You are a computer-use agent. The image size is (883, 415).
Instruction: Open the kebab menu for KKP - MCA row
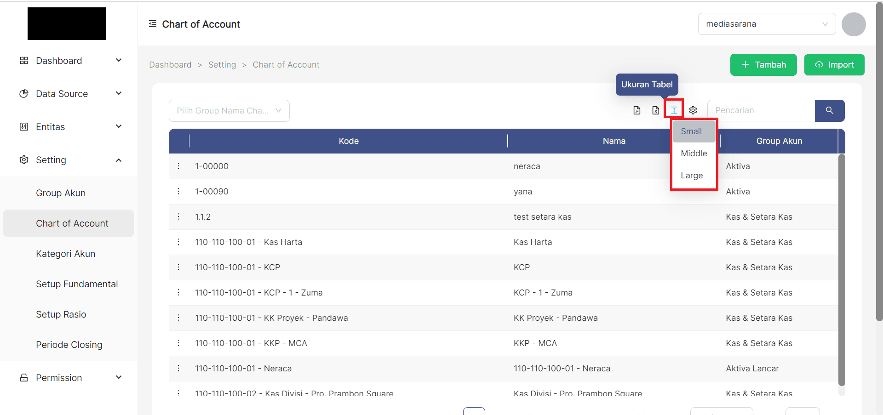pos(178,343)
